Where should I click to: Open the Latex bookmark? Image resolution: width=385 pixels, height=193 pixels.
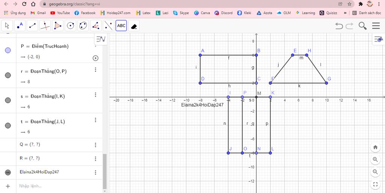click(143, 13)
